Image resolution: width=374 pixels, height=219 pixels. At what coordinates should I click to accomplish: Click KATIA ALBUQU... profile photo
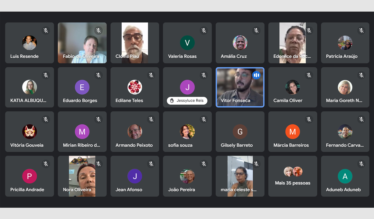pos(30,87)
